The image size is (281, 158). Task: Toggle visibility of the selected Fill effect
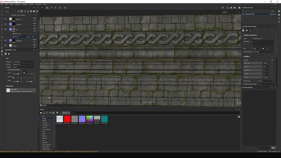(x=14, y=36)
